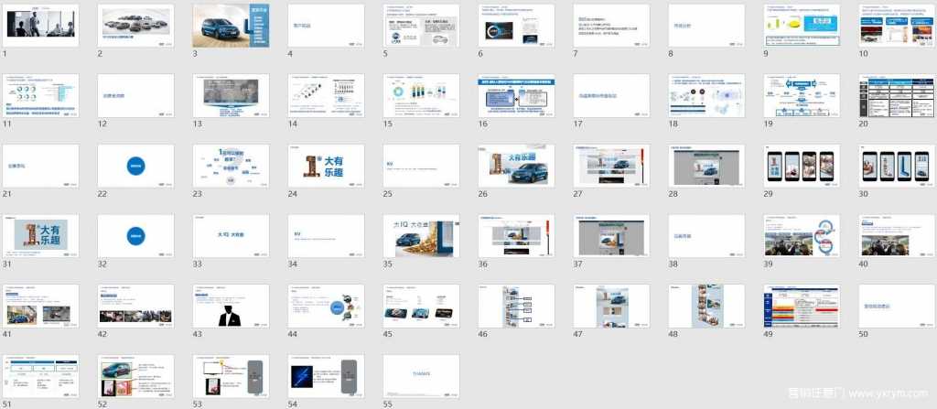The width and height of the screenshot is (937, 409).
Task: Select slide 44 thumbnail
Action: (326, 306)
